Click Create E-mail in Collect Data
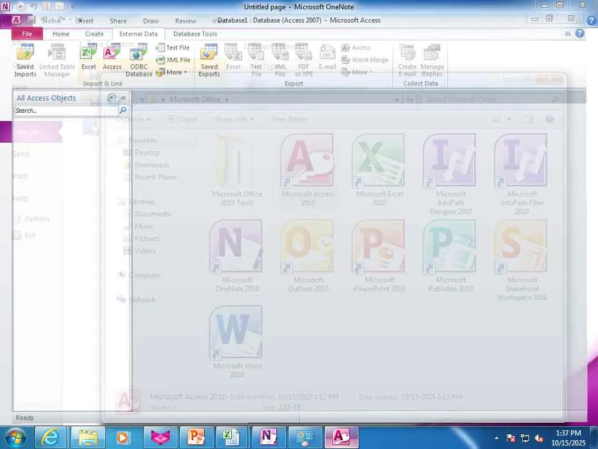The width and height of the screenshot is (598, 449). (407, 60)
